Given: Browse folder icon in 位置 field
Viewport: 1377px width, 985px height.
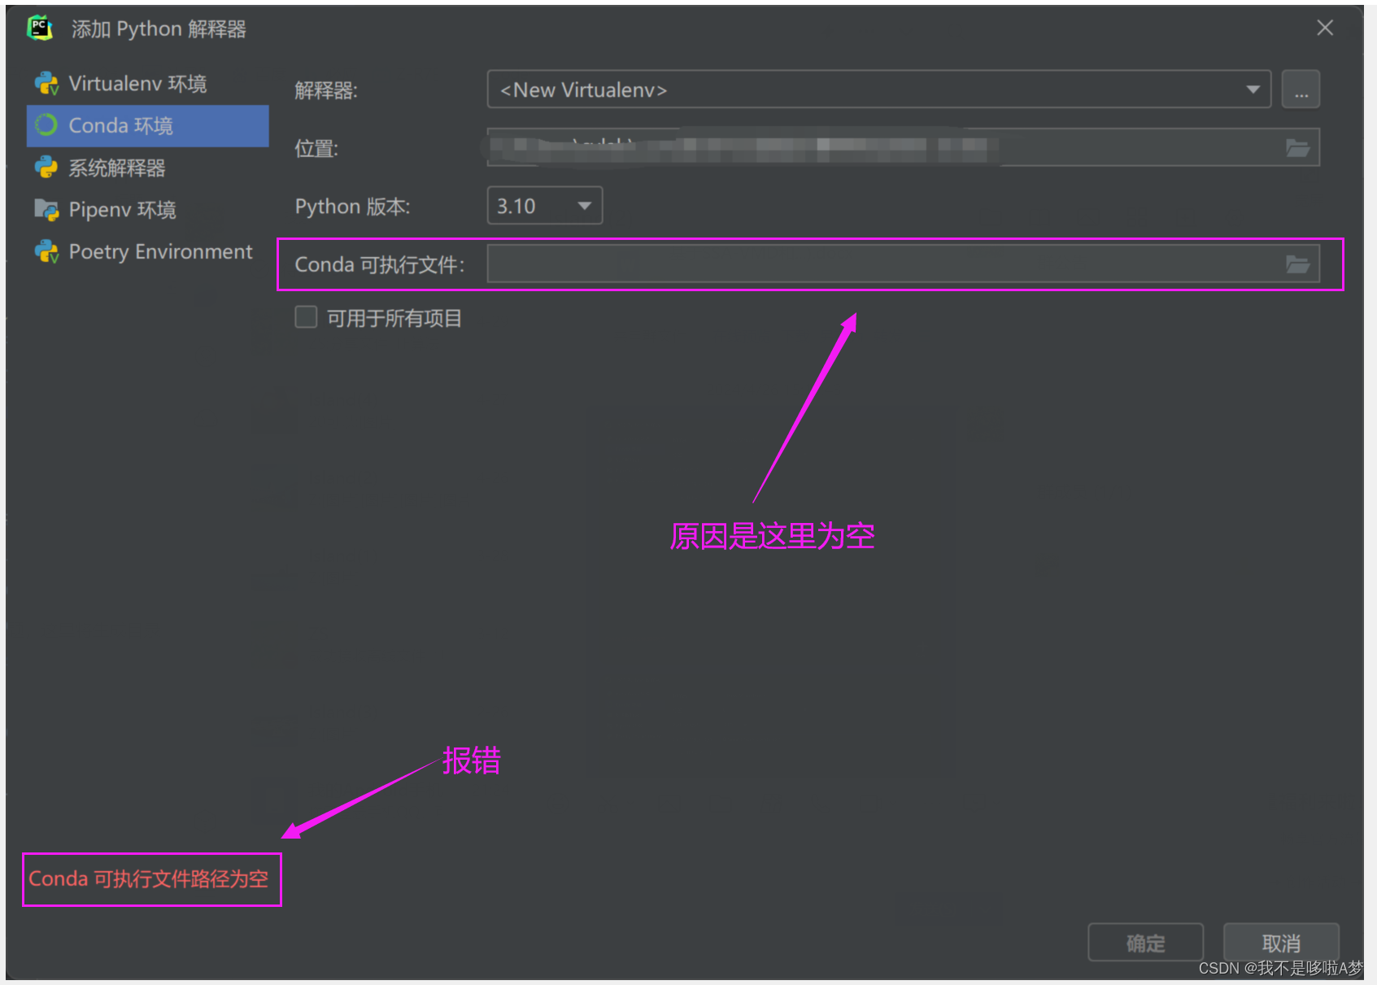Looking at the screenshot, I should tap(1297, 148).
